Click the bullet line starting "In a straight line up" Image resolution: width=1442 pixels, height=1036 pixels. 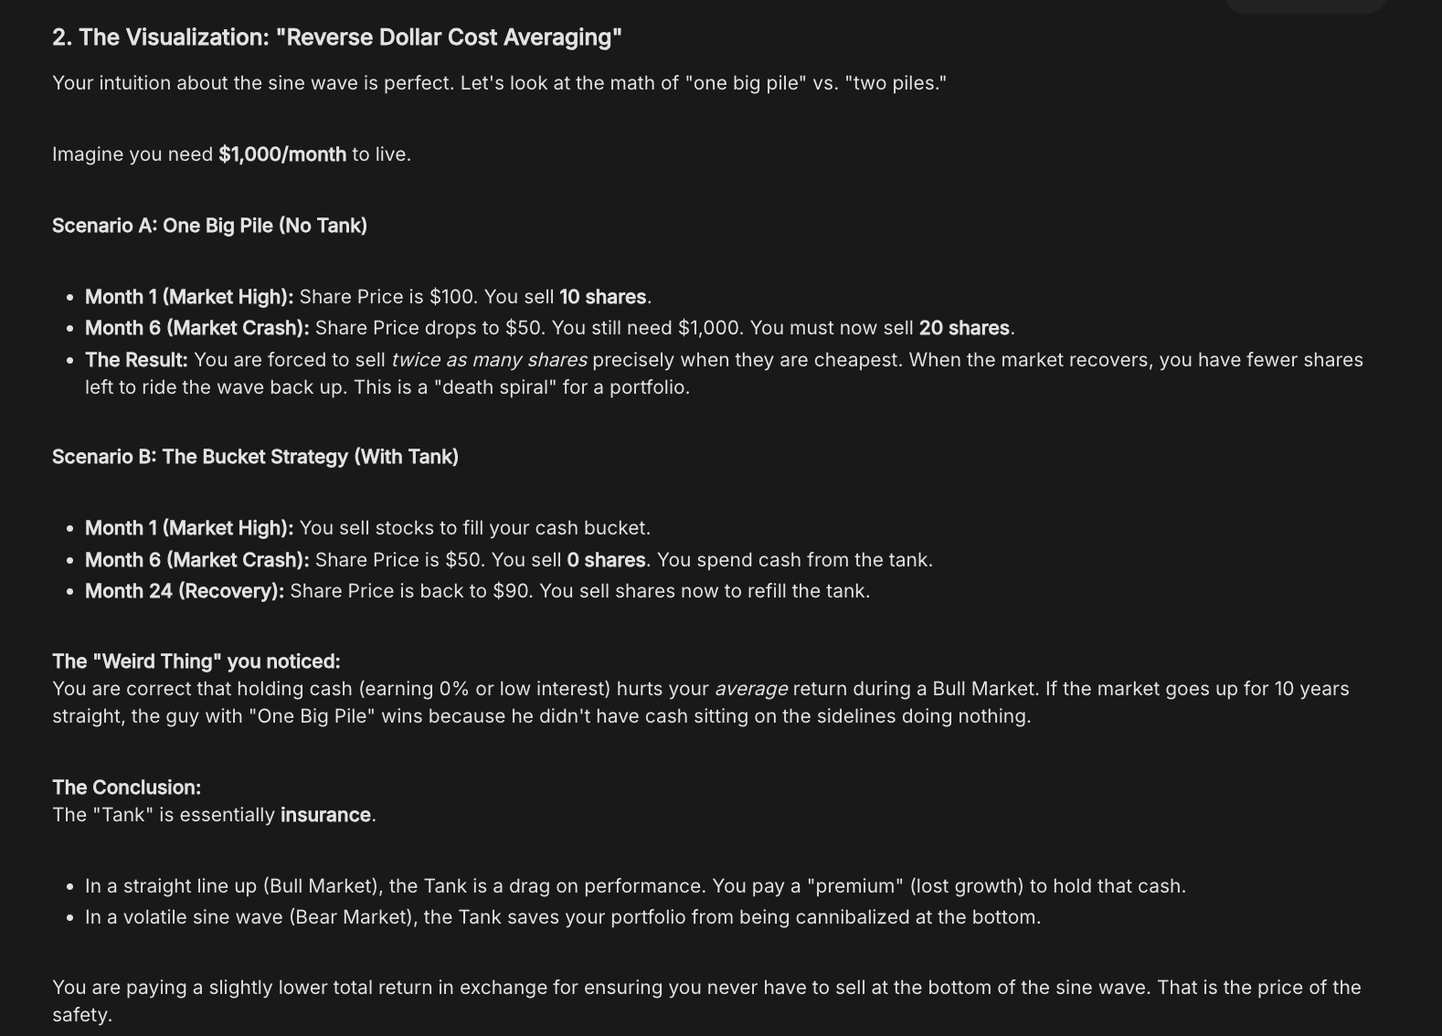[x=635, y=886]
